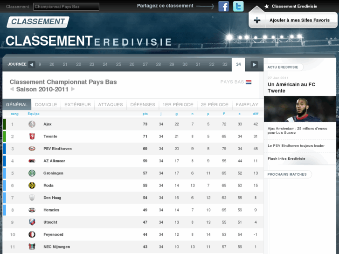
Task: Share ranking on Facebook
Action: pyautogui.click(x=223, y=6)
